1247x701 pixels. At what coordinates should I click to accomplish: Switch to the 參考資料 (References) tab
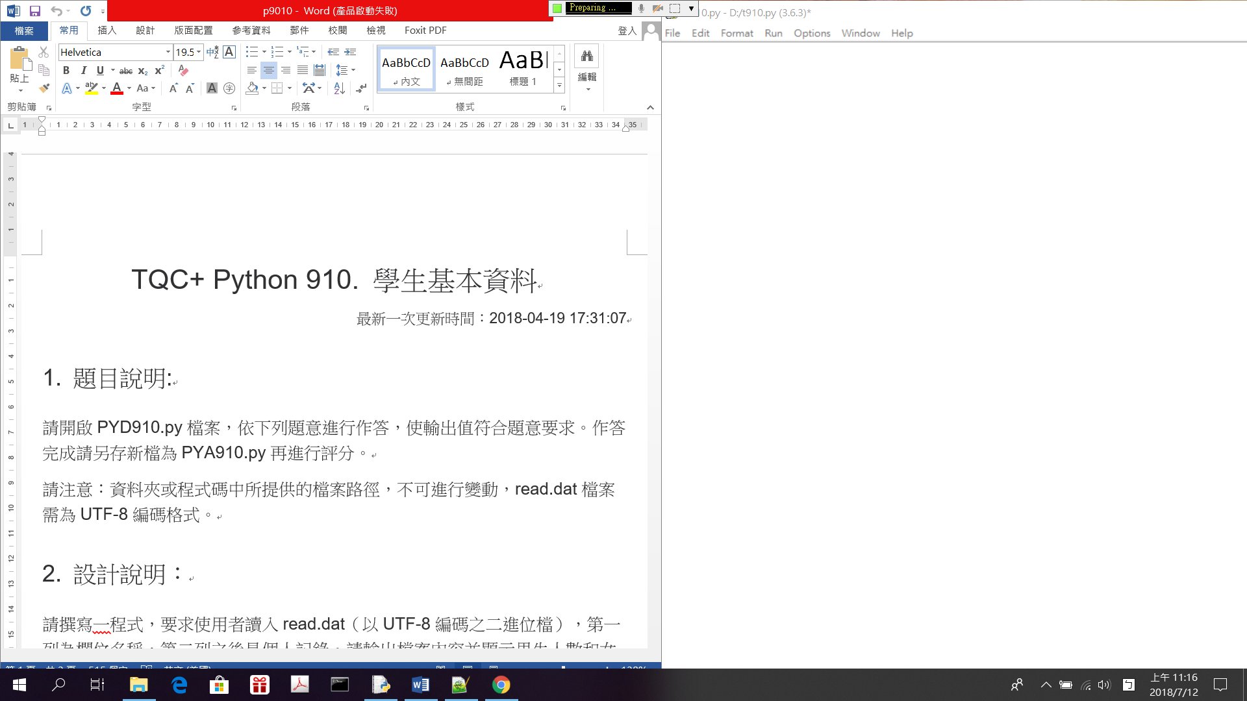click(x=251, y=31)
